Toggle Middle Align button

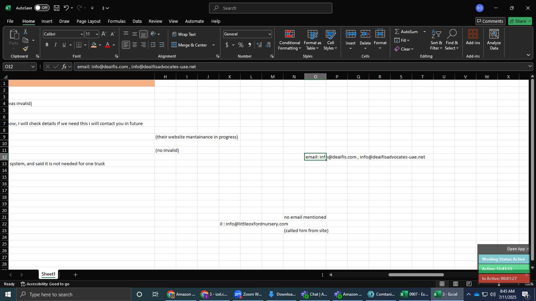pyautogui.click(x=135, y=34)
